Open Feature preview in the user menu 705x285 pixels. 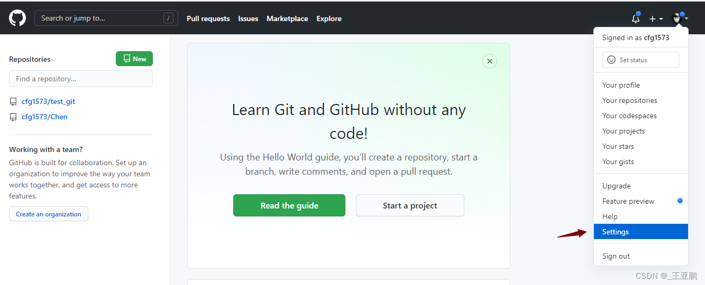641,201
